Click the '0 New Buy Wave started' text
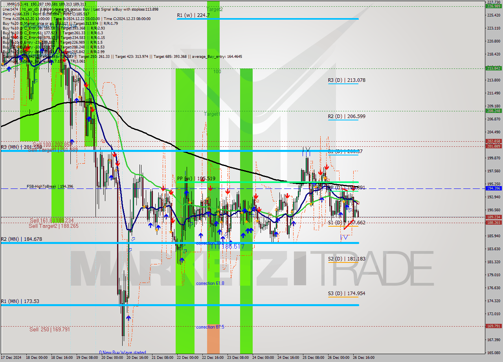503x362 pixels. pyautogui.click(x=123, y=353)
